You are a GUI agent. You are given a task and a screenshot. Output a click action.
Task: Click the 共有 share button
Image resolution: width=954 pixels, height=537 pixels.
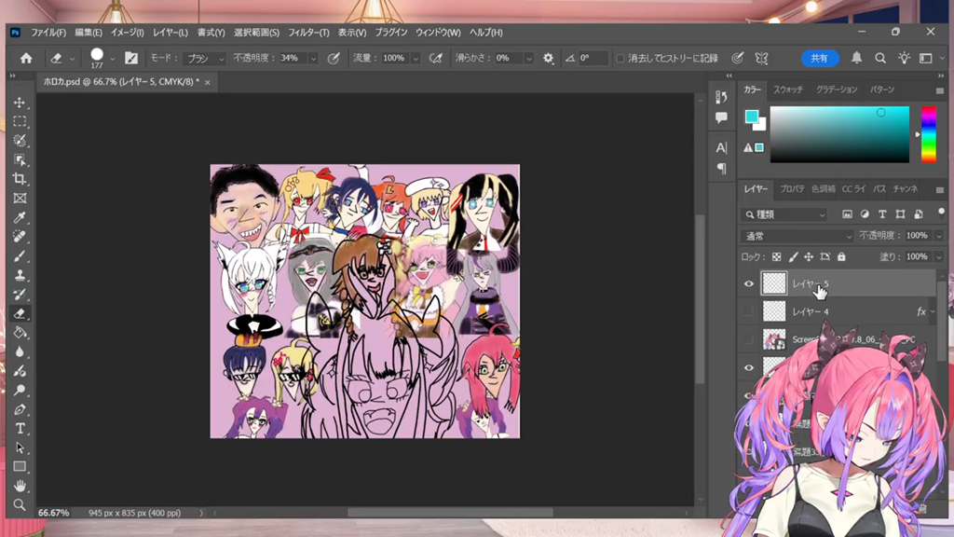(x=819, y=58)
